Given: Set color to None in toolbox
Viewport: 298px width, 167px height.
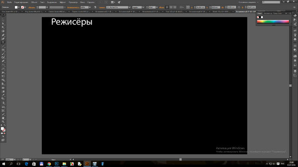Looking at the screenshot, I should [4, 133].
